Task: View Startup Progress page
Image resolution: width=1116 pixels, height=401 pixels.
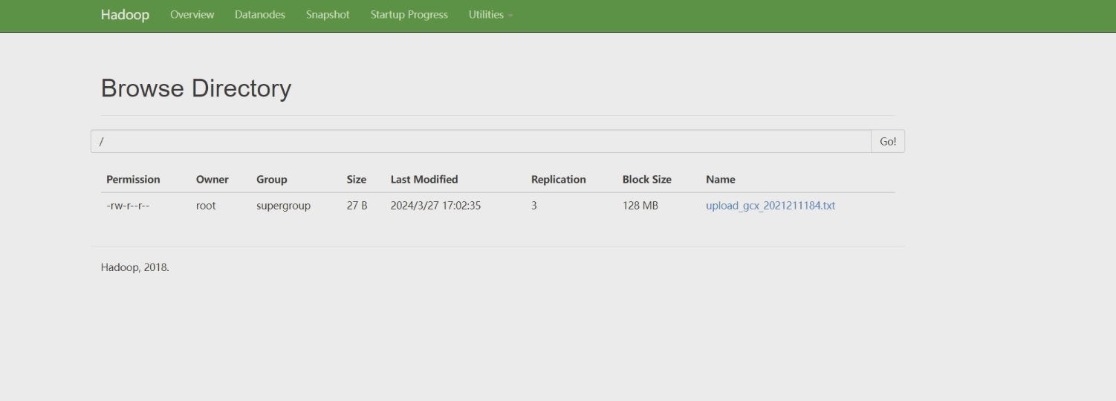Action: point(409,15)
